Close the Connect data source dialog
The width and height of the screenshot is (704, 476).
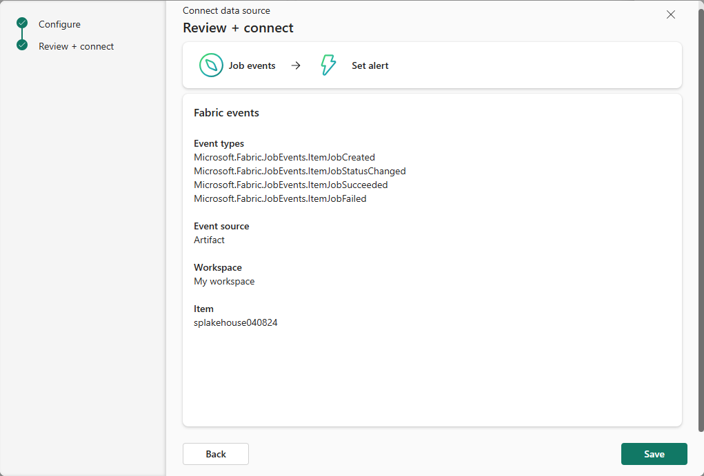tap(671, 14)
